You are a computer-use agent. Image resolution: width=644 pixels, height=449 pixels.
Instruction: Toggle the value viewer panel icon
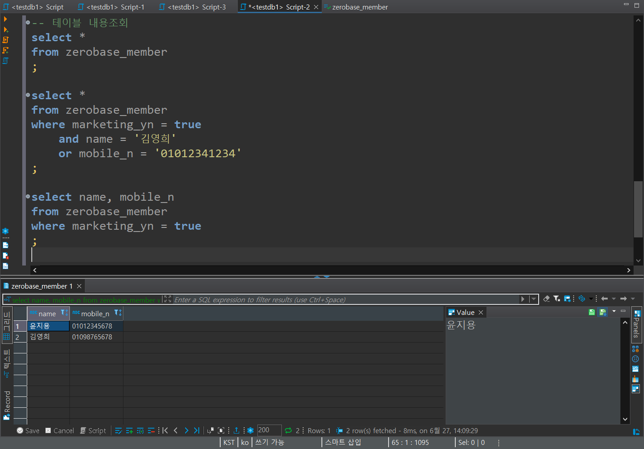click(x=635, y=389)
